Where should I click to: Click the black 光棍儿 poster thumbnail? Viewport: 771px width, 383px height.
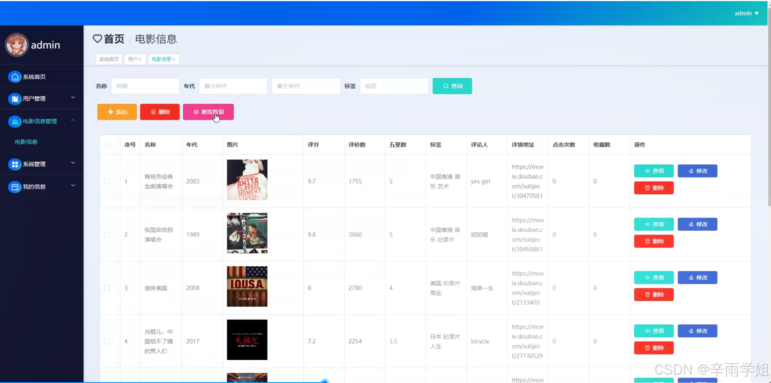coord(247,340)
